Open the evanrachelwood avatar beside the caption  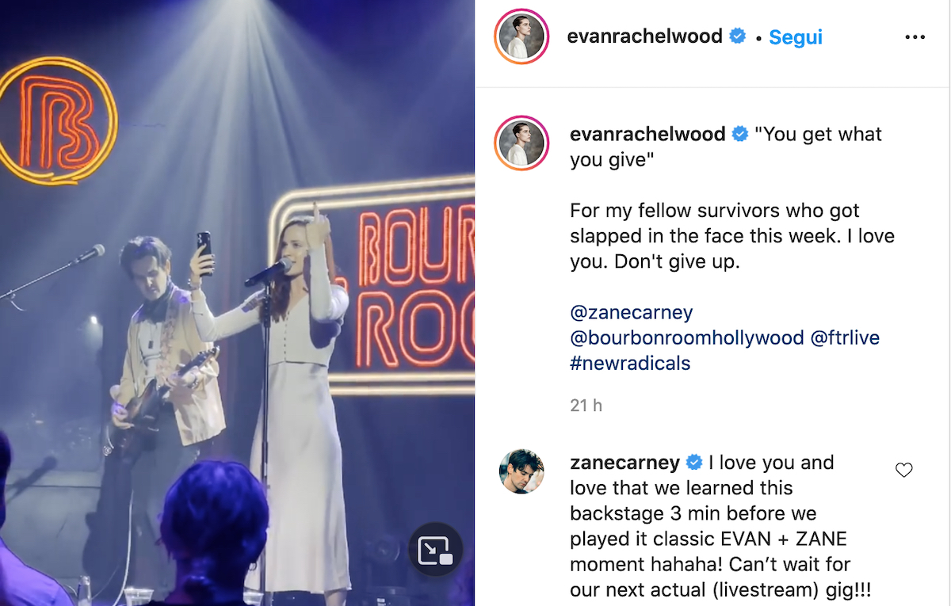[x=521, y=143]
